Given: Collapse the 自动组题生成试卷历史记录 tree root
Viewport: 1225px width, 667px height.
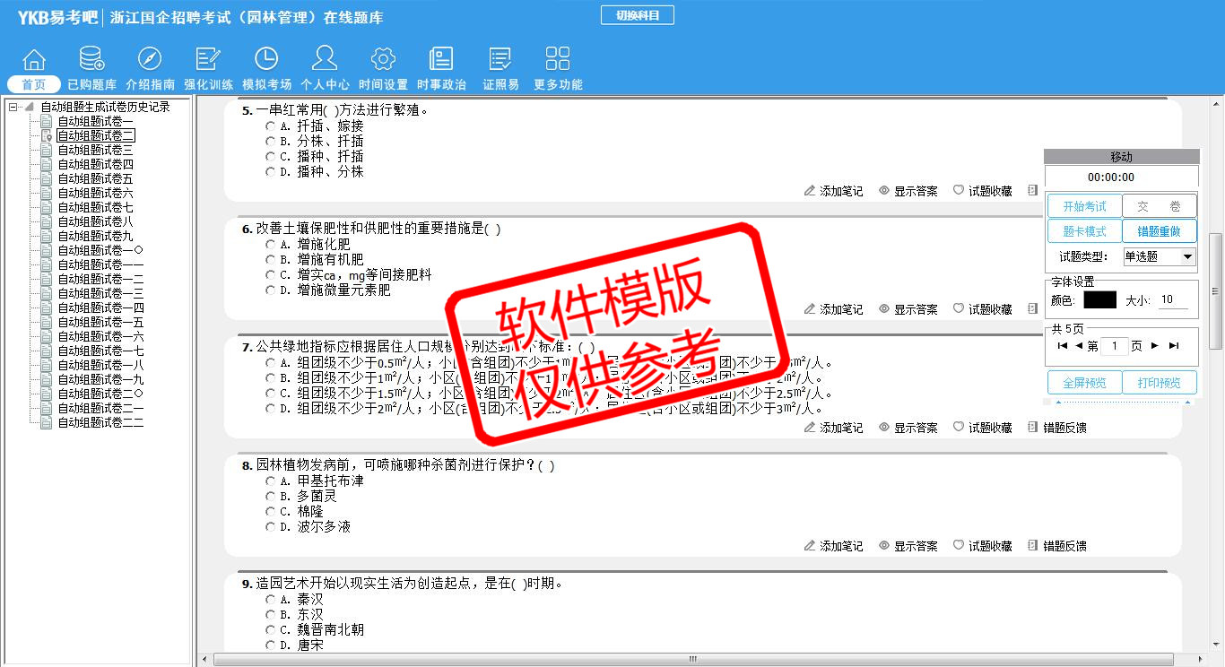Looking at the screenshot, I should pos(14,108).
